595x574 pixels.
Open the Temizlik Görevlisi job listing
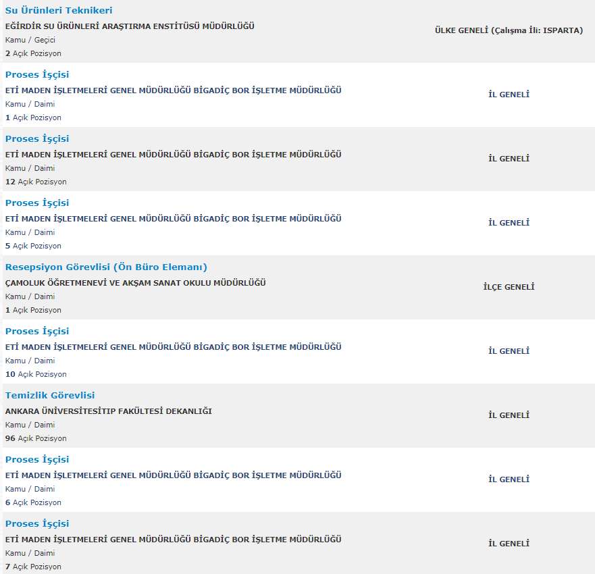click(x=50, y=395)
